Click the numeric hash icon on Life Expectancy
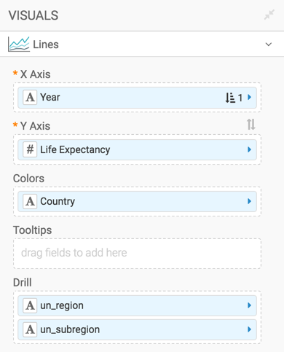The height and width of the screenshot is (352, 284). click(x=30, y=149)
